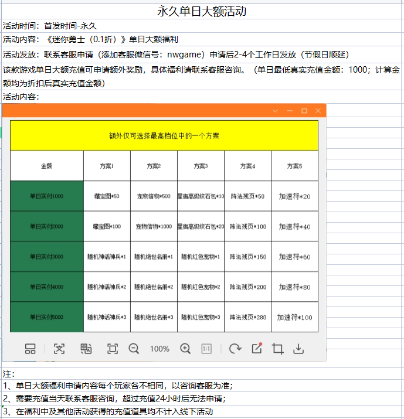Click the 阵法残页*280 cell
404x419 pixels.
(247, 317)
